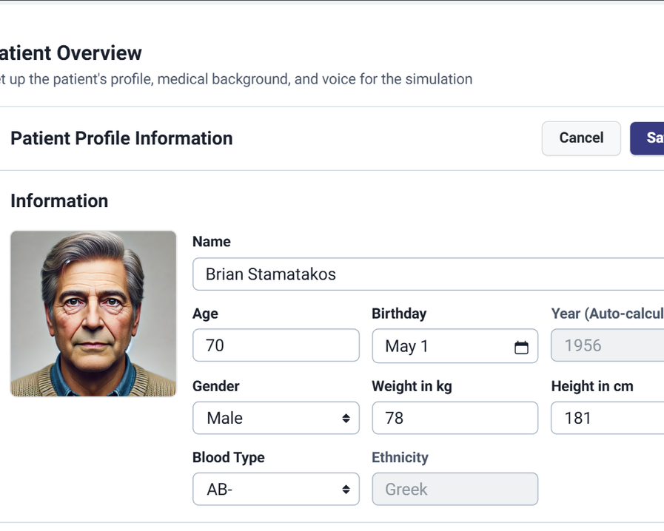Screen dimensions: 664x531
Task: Click the Birthday field showing May 1
Action: 455,346
